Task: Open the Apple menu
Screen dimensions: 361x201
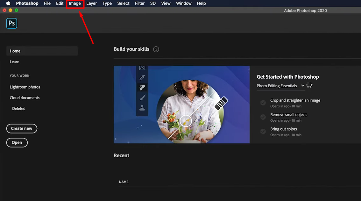Action: click(8, 3)
